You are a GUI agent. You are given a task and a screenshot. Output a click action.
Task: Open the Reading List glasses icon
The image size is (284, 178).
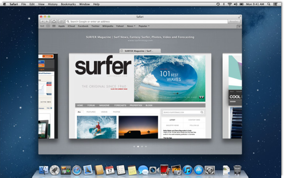tap(42, 26)
